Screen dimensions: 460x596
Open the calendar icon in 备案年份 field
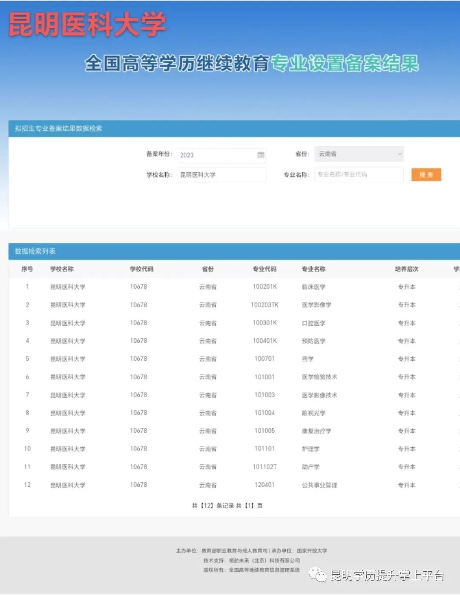pyautogui.click(x=261, y=155)
